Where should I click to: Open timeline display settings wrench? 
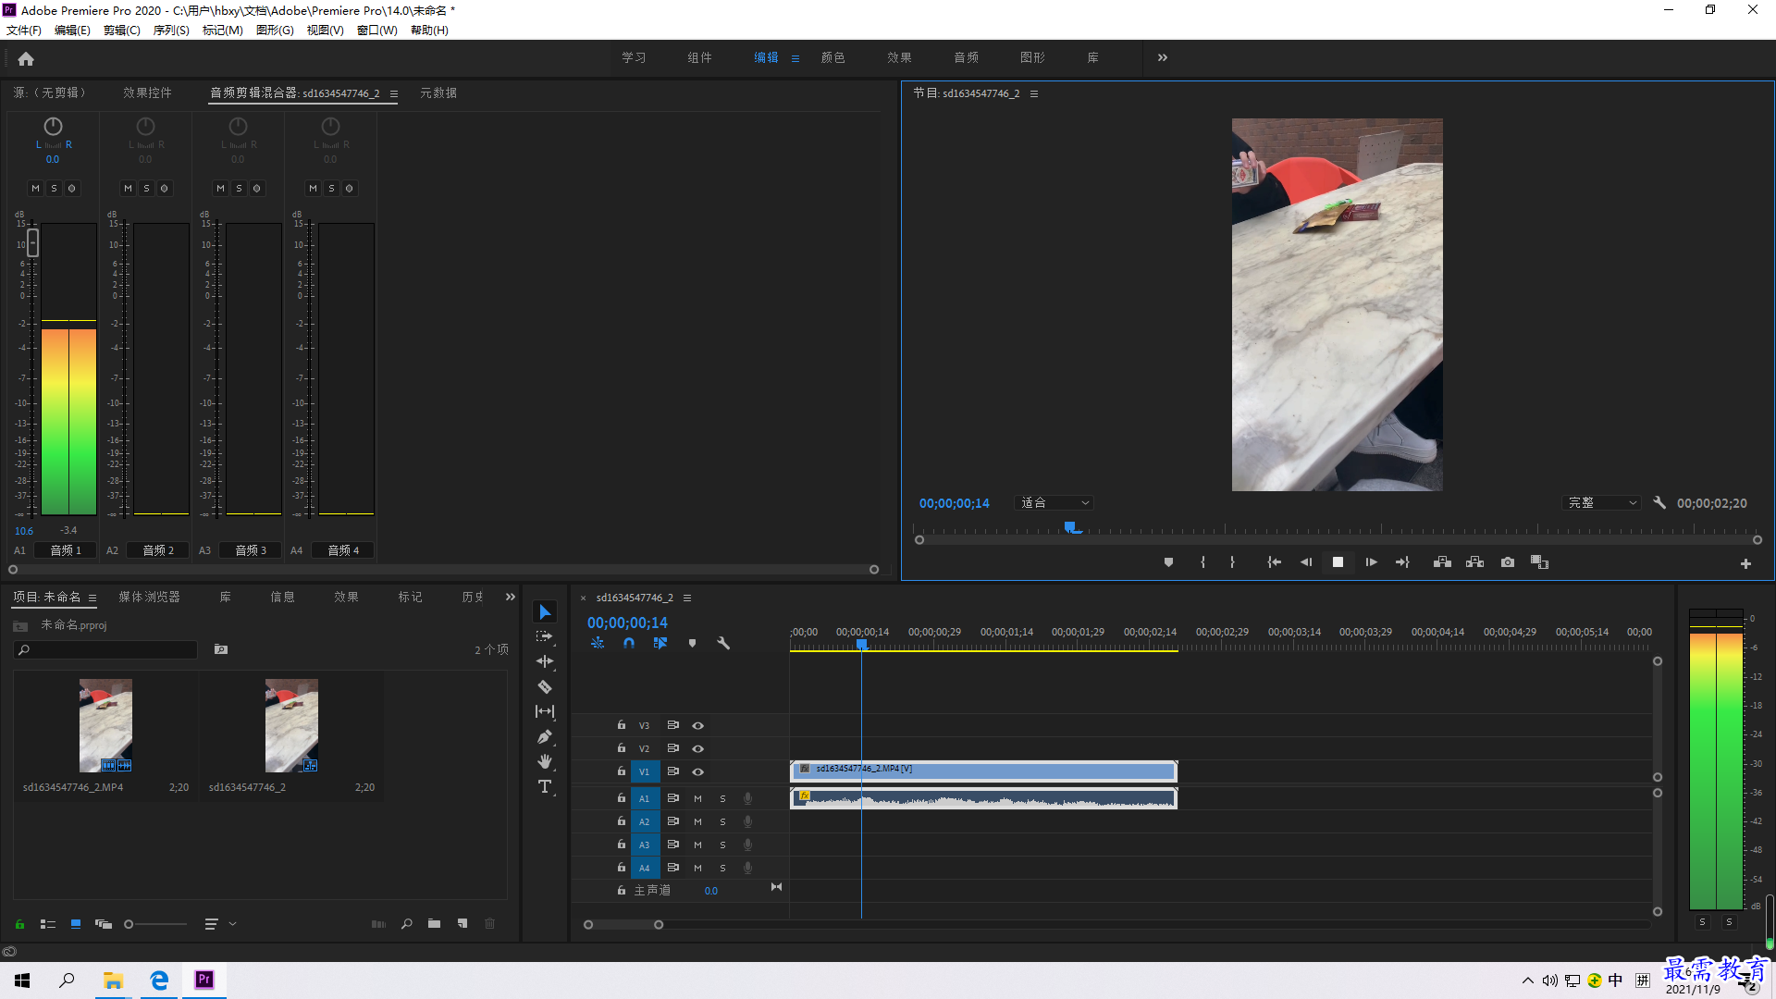[723, 643]
